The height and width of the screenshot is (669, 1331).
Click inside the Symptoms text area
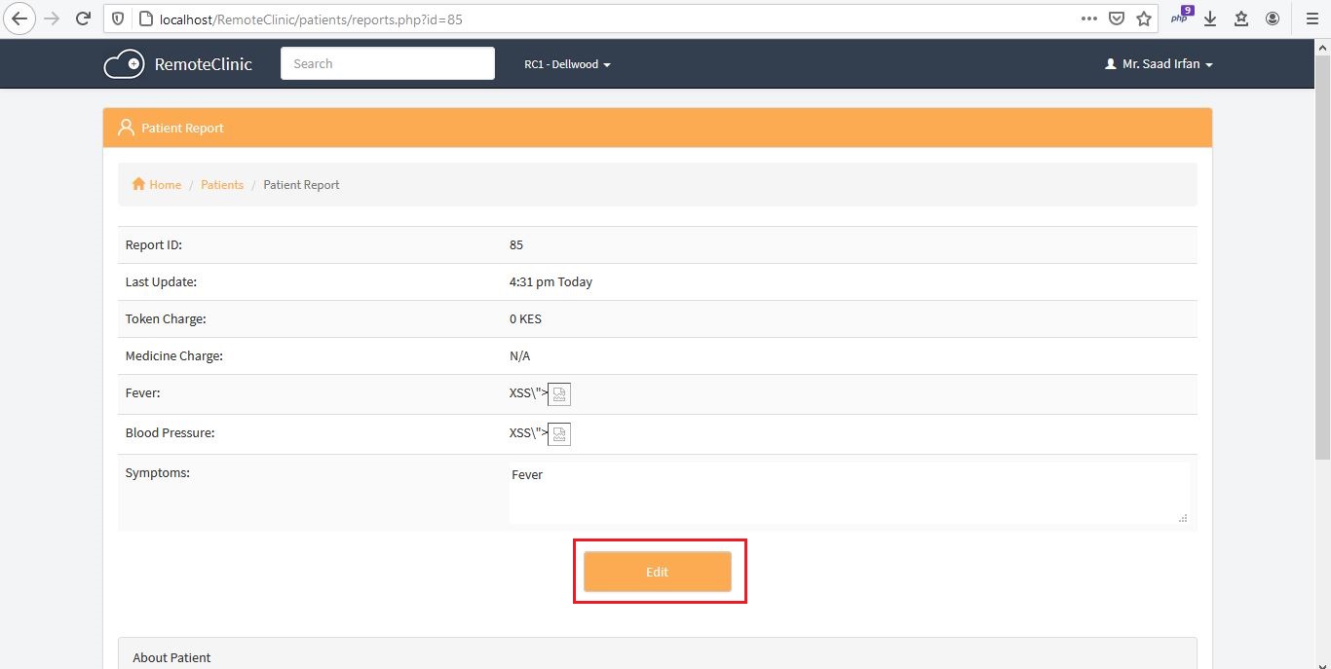click(x=849, y=493)
